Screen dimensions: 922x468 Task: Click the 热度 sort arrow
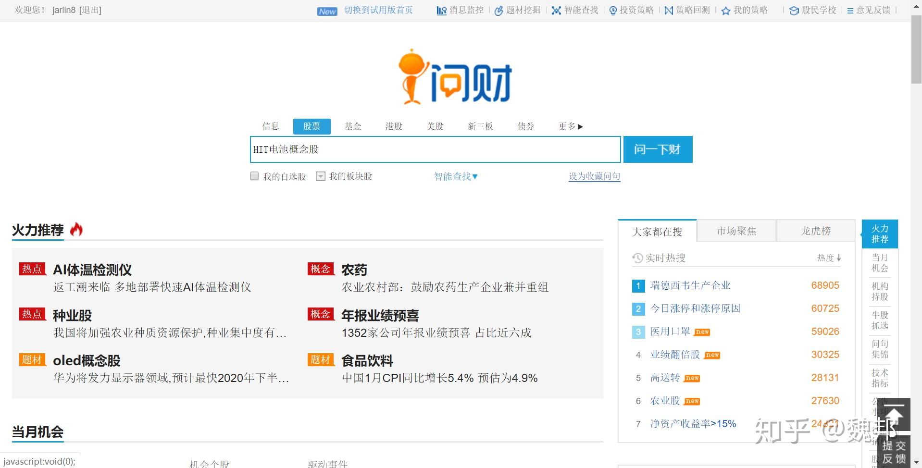(839, 258)
